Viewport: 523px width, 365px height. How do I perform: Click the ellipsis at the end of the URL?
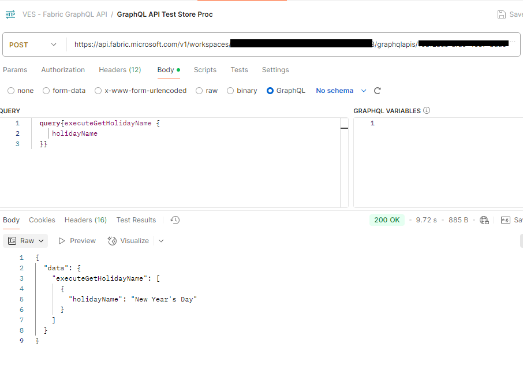(x=511, y=42)
